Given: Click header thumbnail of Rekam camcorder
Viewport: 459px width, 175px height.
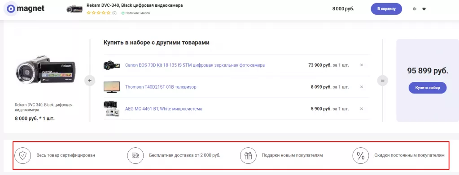Looking at the screenshot, I should pyautogui.click(x=74, y=9).
